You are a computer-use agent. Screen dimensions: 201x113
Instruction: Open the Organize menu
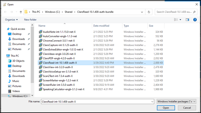pyautogui.click(x=11, y=20)
